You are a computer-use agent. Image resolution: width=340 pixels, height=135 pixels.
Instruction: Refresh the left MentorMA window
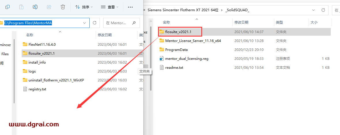point(95,23)
